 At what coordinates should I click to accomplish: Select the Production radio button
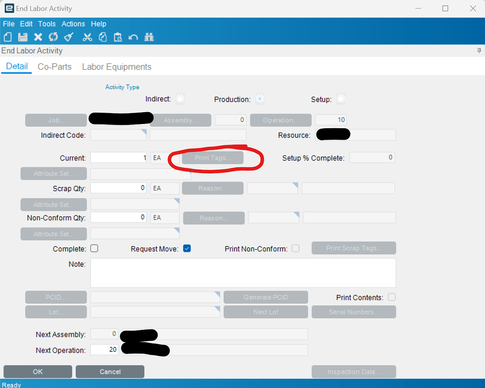point(260,99)
